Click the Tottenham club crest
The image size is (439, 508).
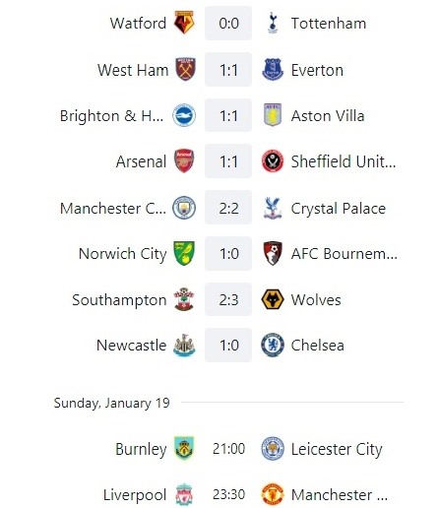[x=273, y=23]
